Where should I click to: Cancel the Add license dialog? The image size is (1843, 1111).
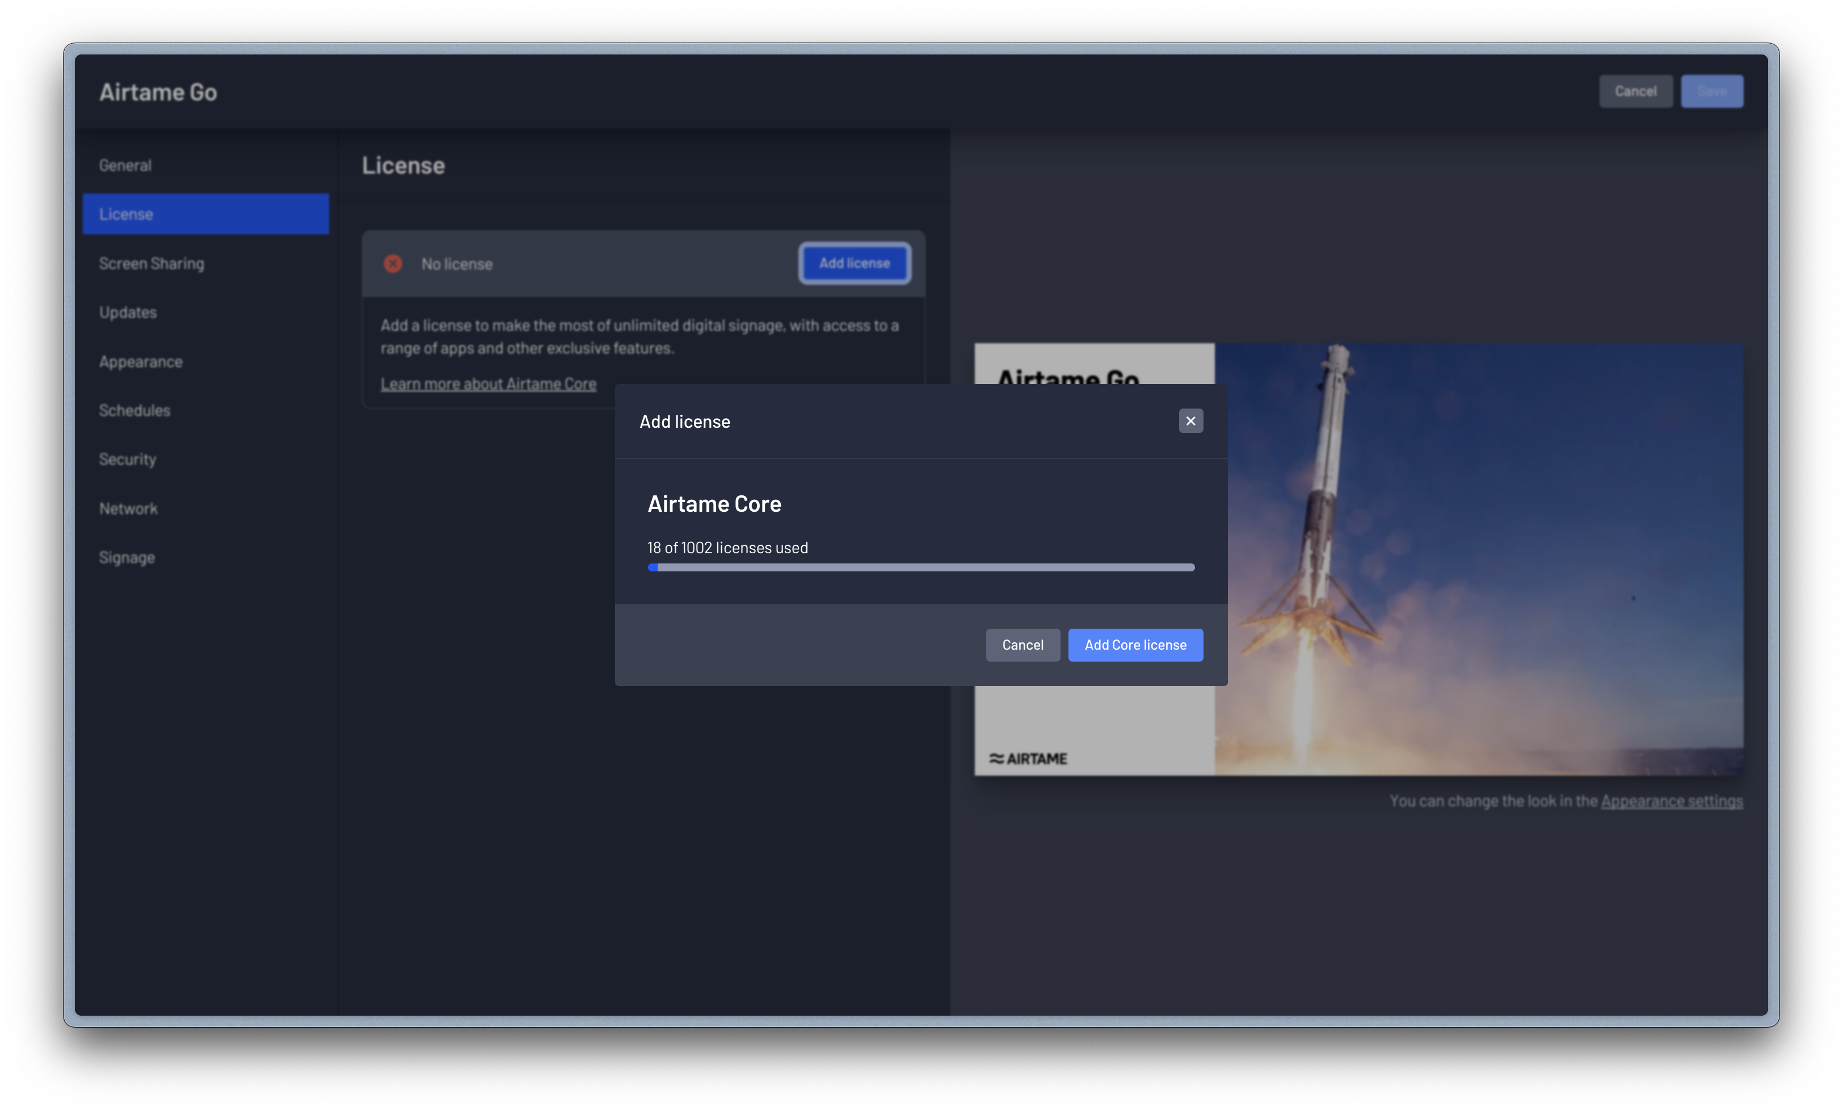point(1022,645)
